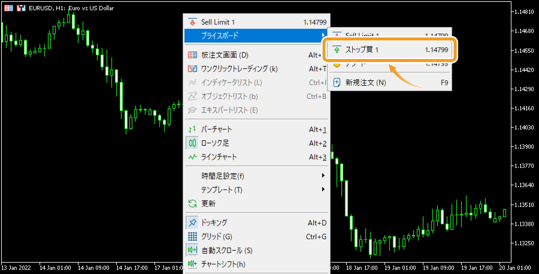Viewport: 539px width, 274px height.
Task: Click テンプレート (T) menu entry
Action: 257,189
